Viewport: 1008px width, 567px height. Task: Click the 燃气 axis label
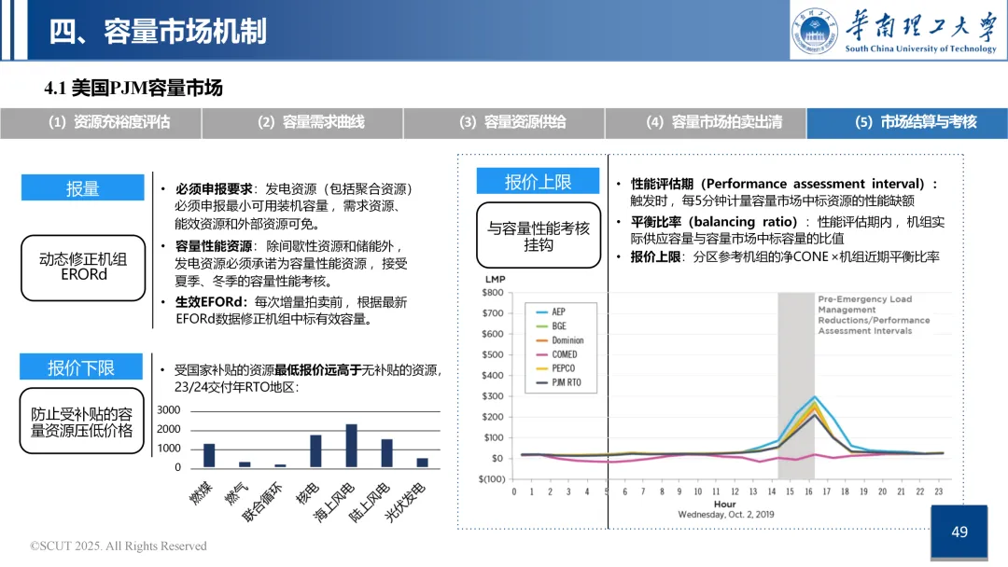tap(236, 493)
